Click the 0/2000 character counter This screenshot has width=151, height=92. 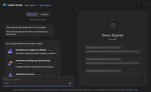[7, 83]
